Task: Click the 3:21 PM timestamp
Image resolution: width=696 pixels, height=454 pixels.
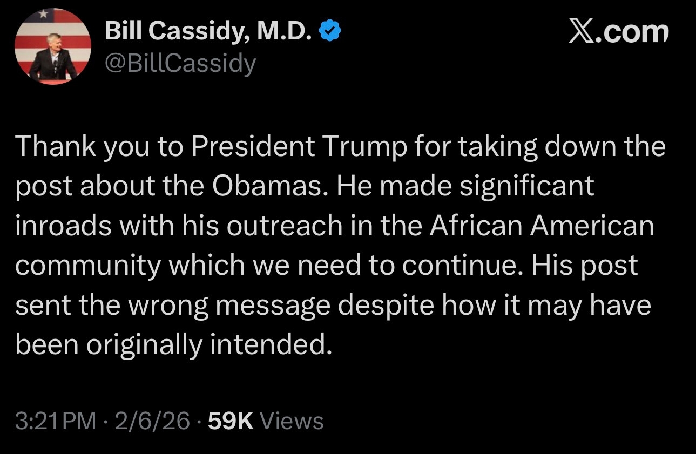Action: pyautogui.click(x=56, y=421)
